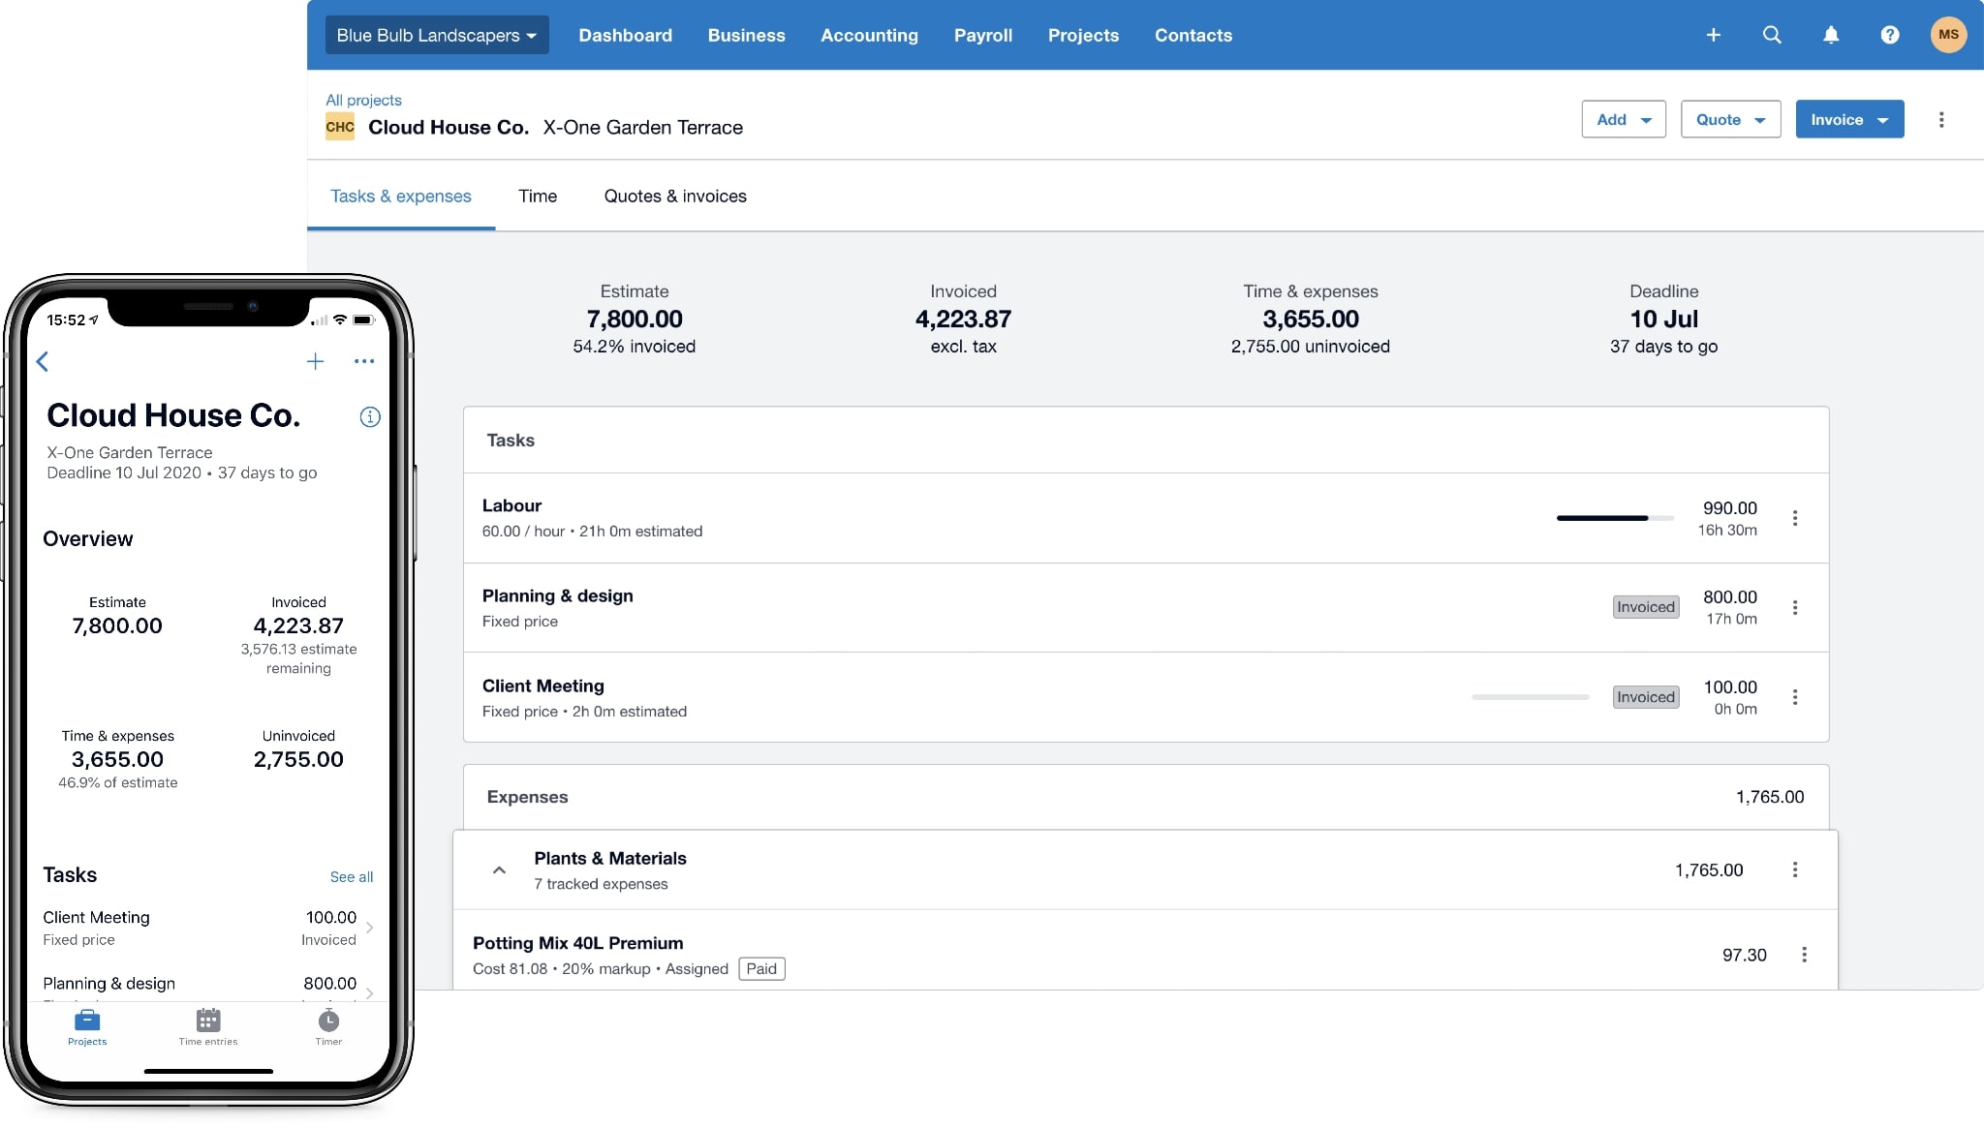Image resolution: width=1984 pixels, height=1128 pixels.
Task: Open the Invoice dropdown arrow
Action: [1882, 119]
